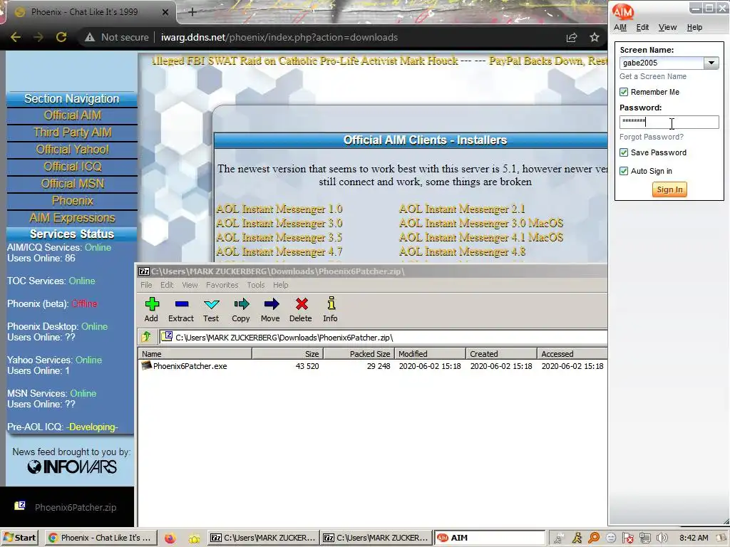Open the AIM Expressions navigation link
Screen dimensions: 730x547
click(72, 218)
